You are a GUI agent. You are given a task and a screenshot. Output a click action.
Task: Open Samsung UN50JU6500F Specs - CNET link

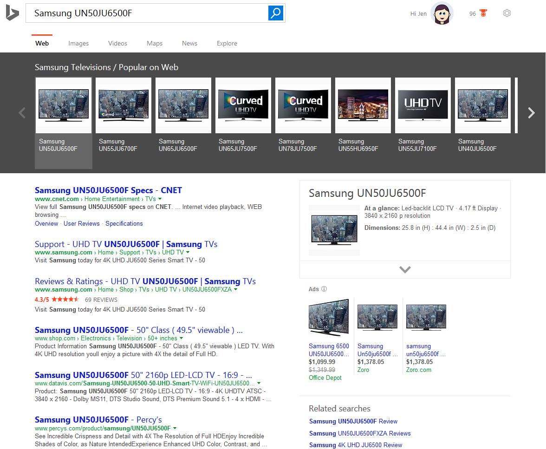coord(108,190)
